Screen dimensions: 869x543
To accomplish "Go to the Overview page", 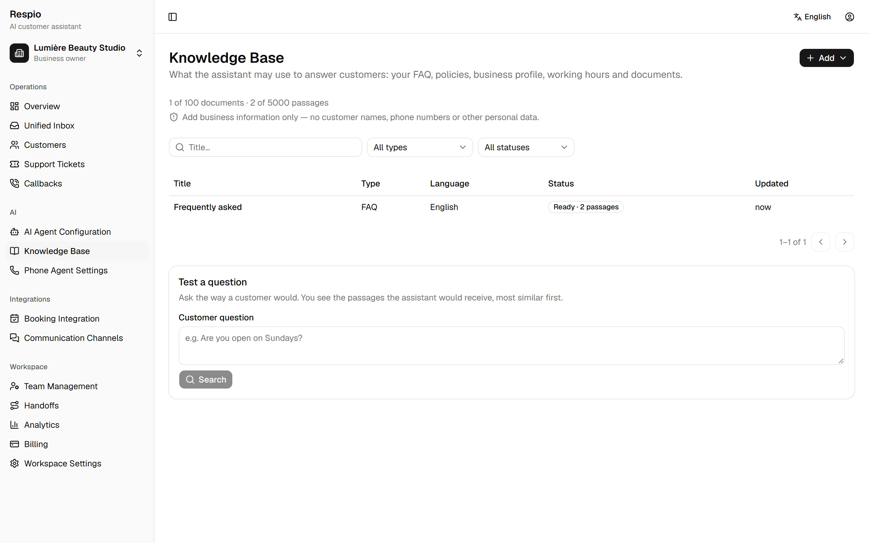I will [77, 106].
